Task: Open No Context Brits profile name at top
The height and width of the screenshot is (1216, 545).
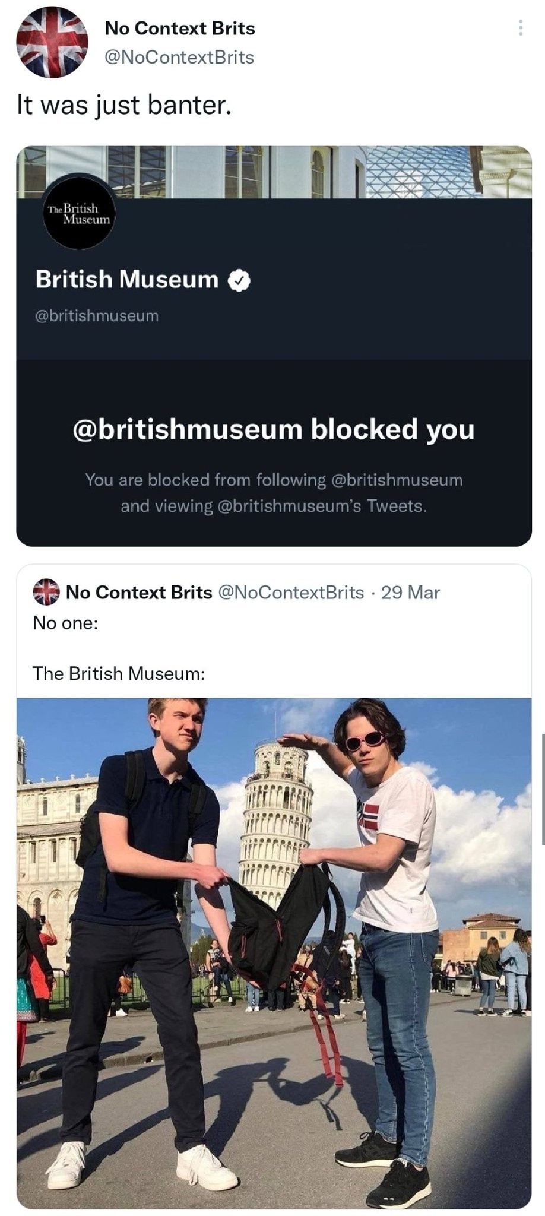Action: (x=179, y=28)
